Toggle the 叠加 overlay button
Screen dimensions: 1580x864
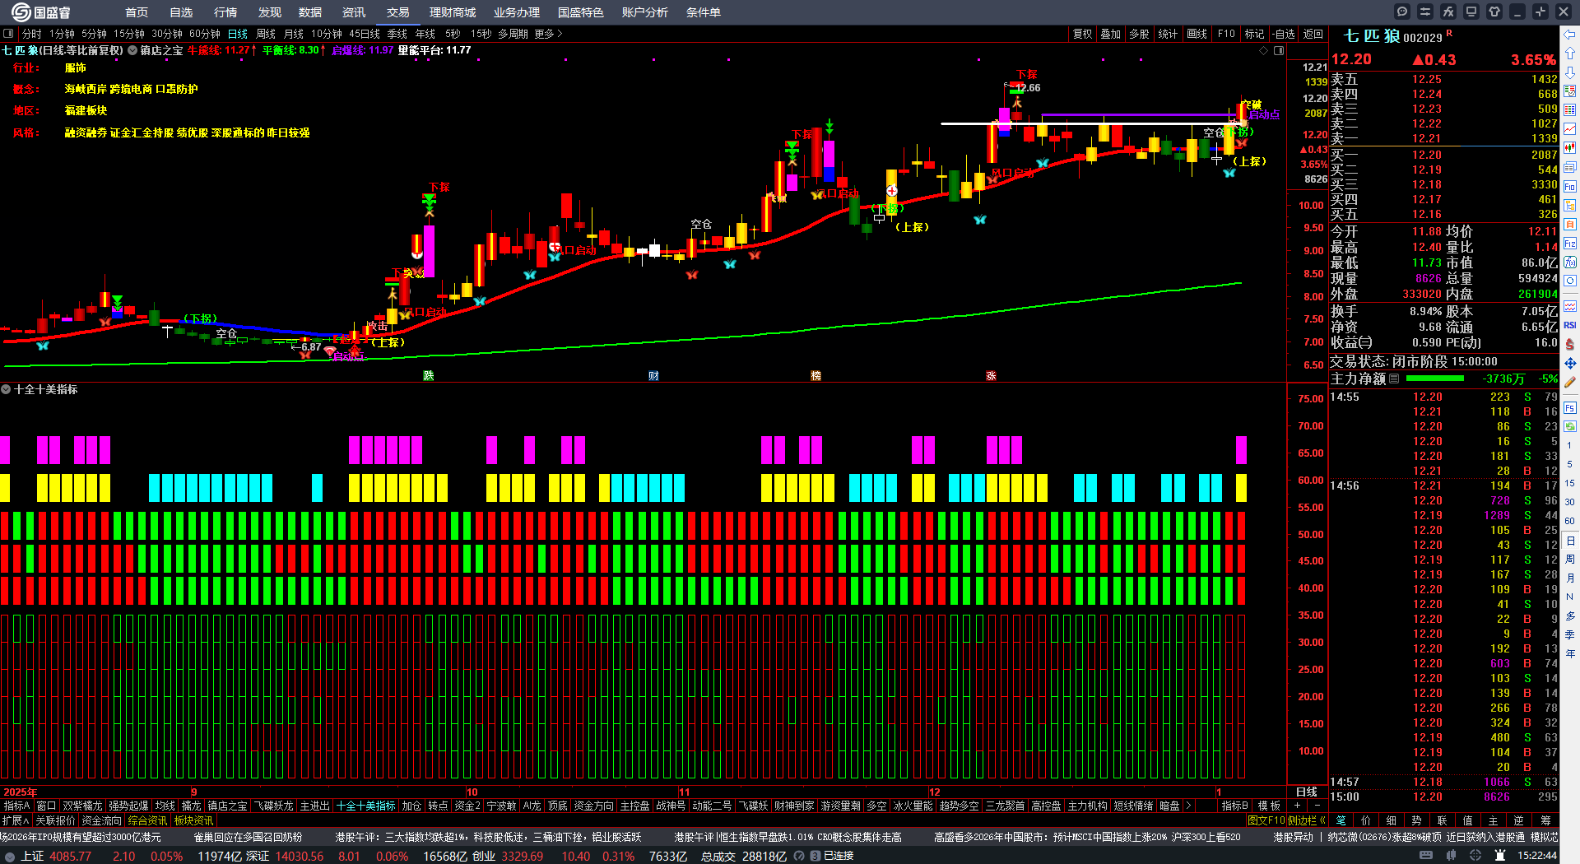[1111, 34]
